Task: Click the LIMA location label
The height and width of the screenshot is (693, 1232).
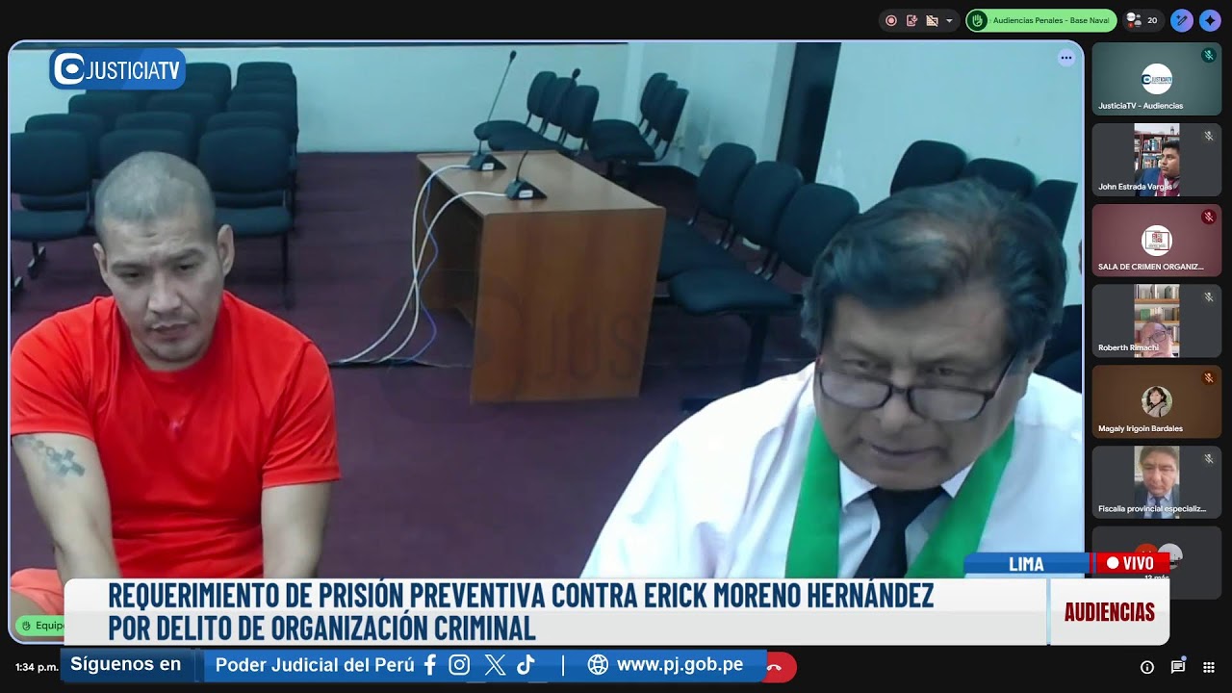Action: pyautogui.click(x=1026, y=564)
